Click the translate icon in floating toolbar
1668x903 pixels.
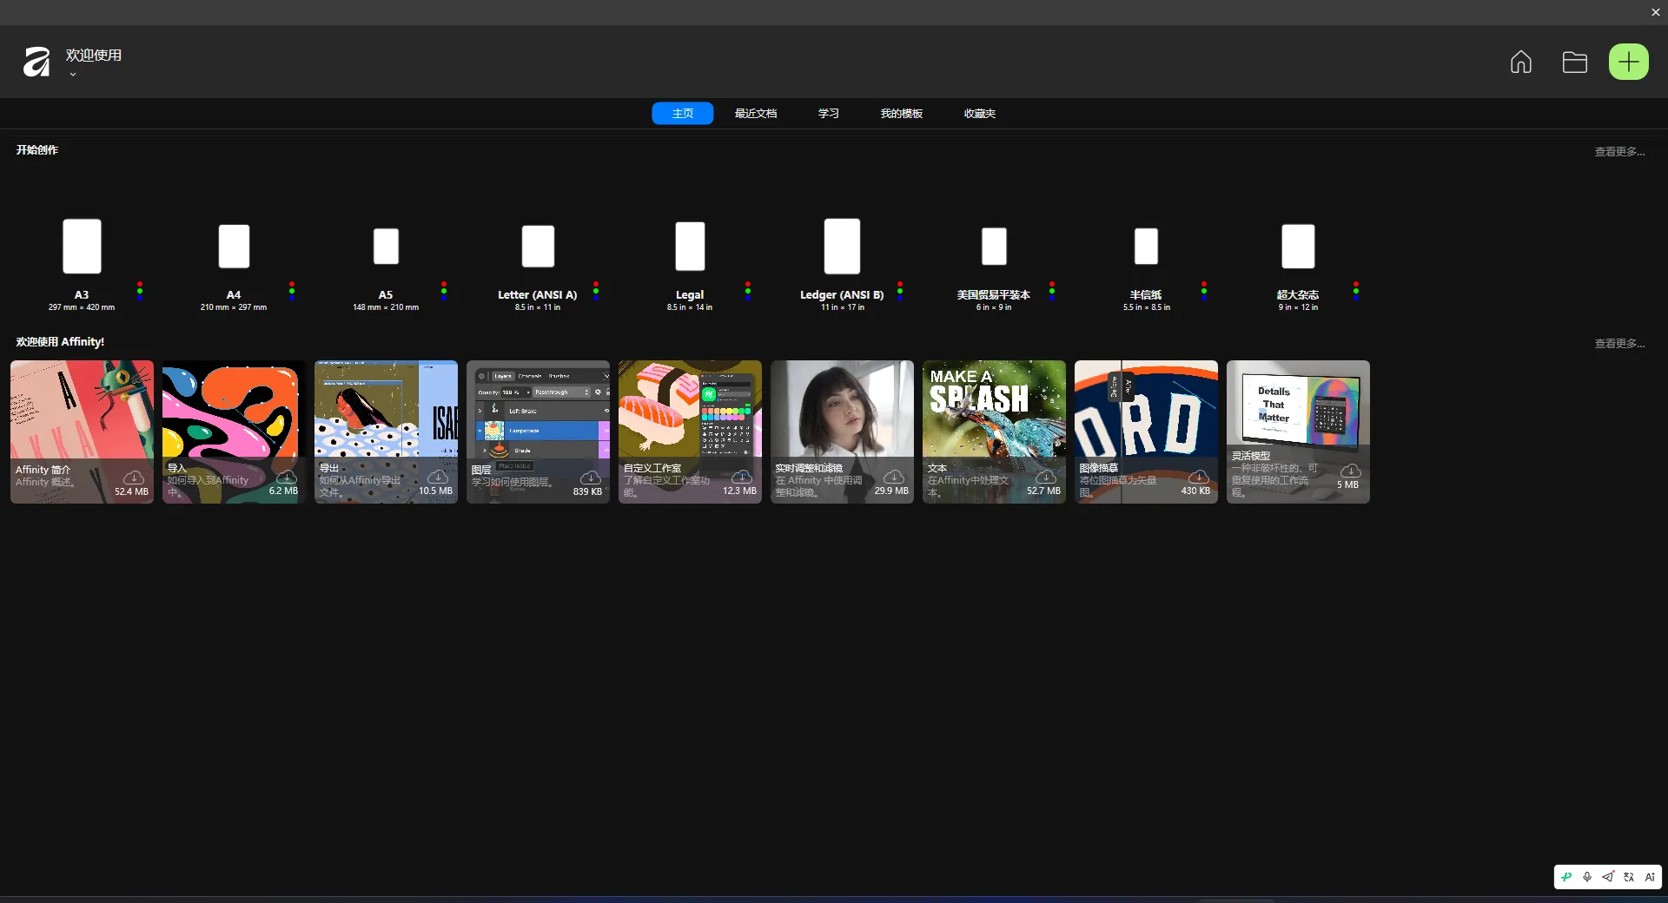tap(1629, 877)
